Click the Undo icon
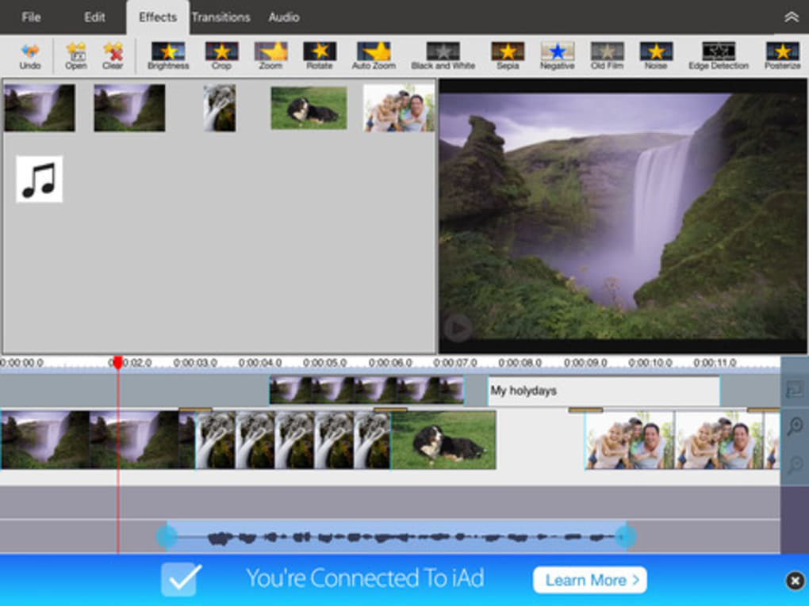The image size is (809, 606). [x=30, y=55]
